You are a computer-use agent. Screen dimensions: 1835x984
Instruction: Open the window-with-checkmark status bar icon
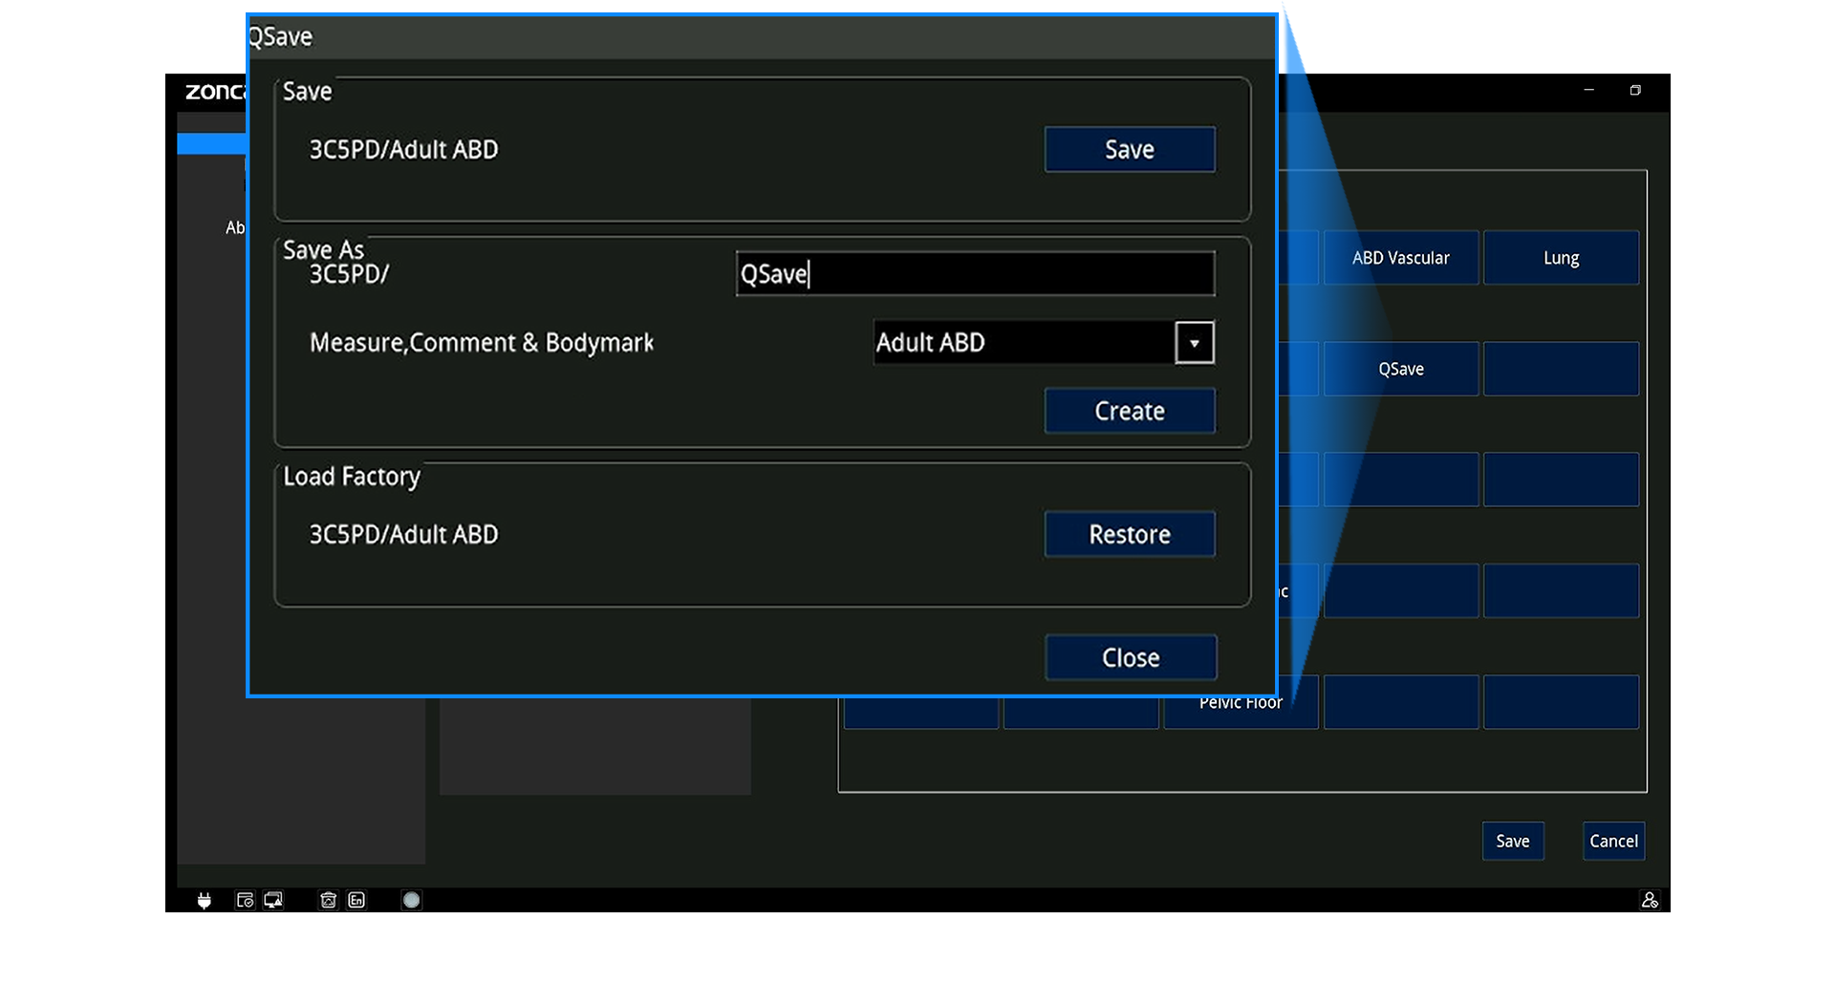click(x=245, y=900)
